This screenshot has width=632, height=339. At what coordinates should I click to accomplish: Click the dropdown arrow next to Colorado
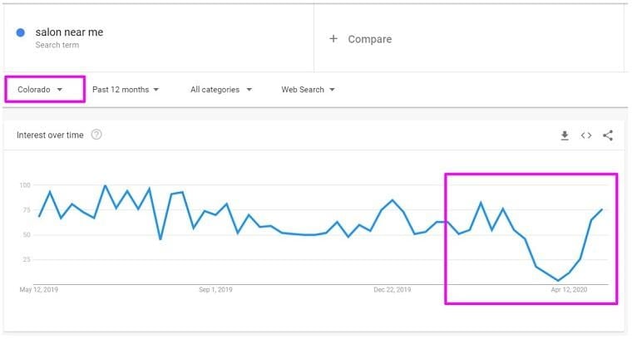[x=60, y=90]
